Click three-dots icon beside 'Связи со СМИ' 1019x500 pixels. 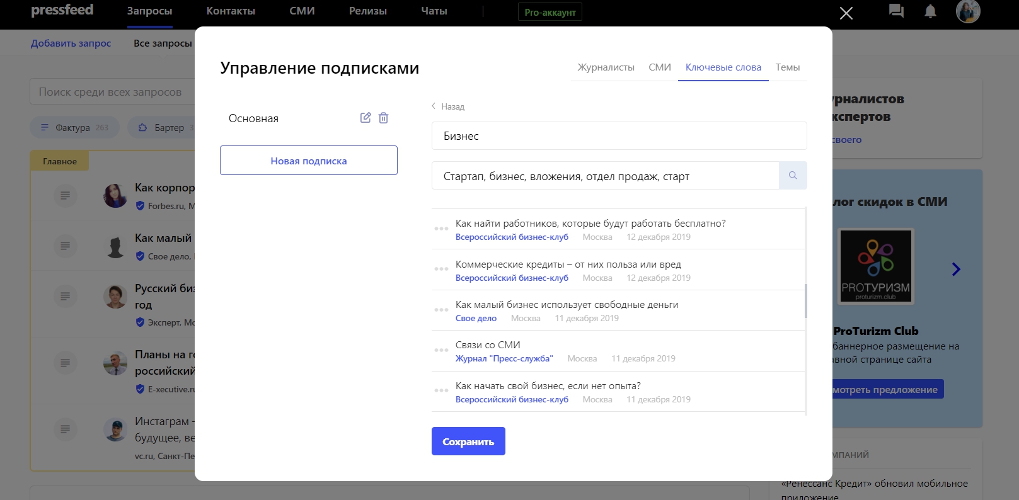coord(441,350)
